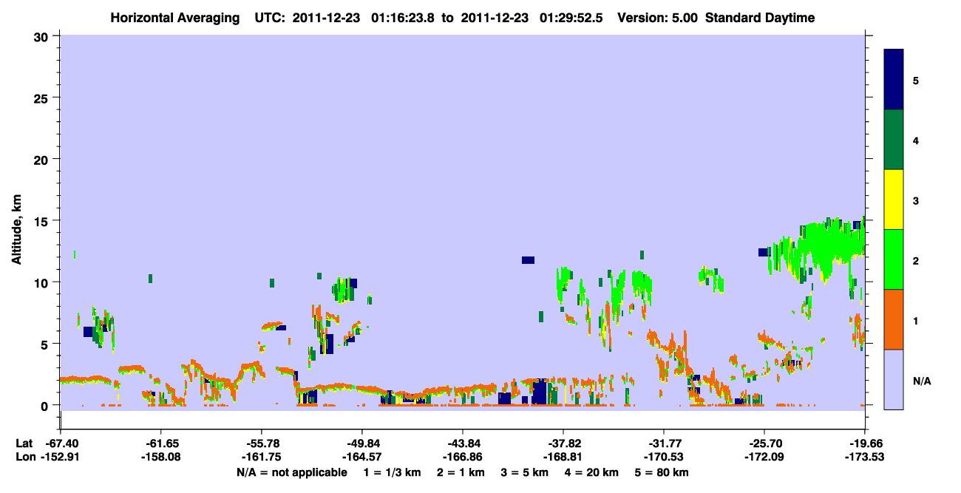Click the yellow color bar segment 3
The image size is (961, 493).
pos(894,200)
